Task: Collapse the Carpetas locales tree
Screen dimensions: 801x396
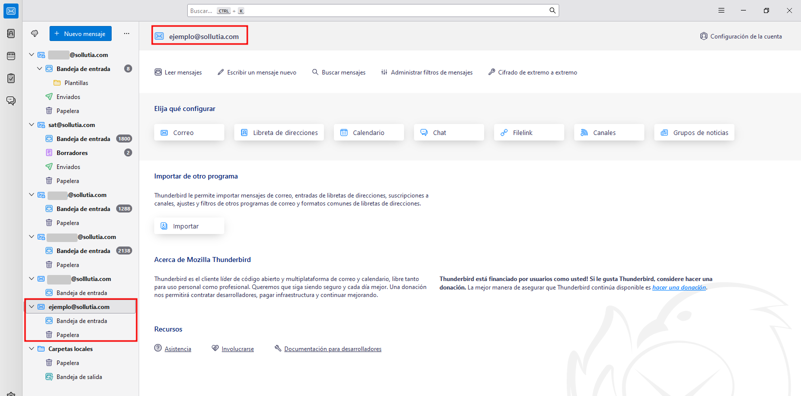Action: (32, 349)
